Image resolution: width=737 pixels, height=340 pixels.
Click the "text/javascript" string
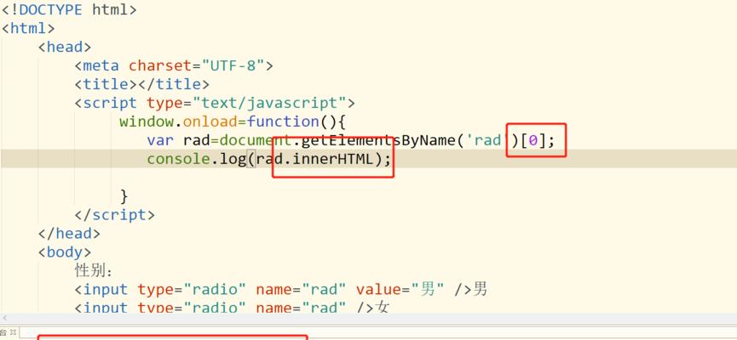tap(268, 103)
